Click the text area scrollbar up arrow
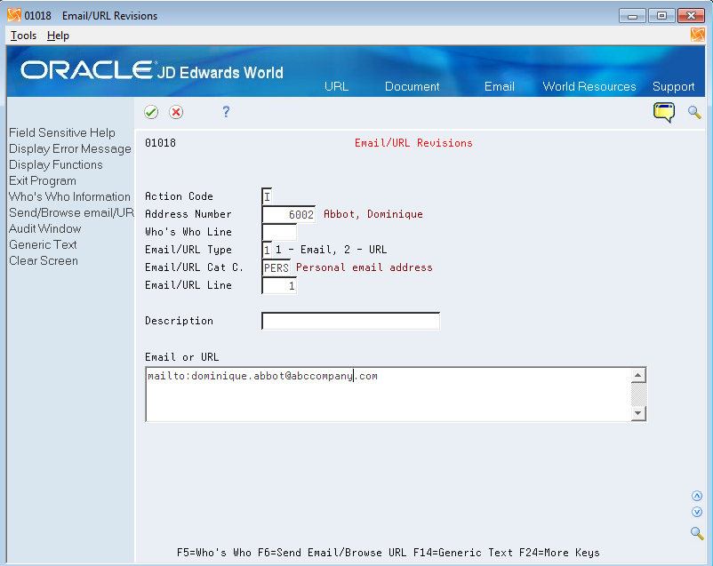The image size is (713, 566). coord(638,375)
